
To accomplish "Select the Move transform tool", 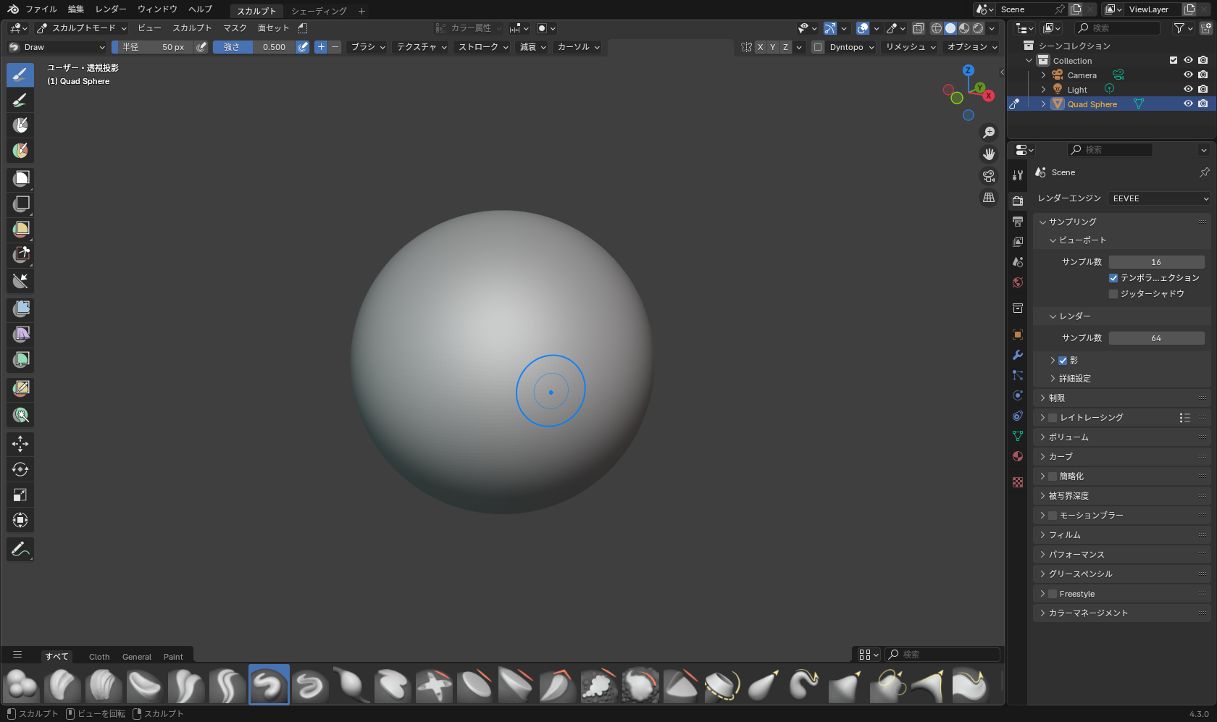I will coord(20,443).
